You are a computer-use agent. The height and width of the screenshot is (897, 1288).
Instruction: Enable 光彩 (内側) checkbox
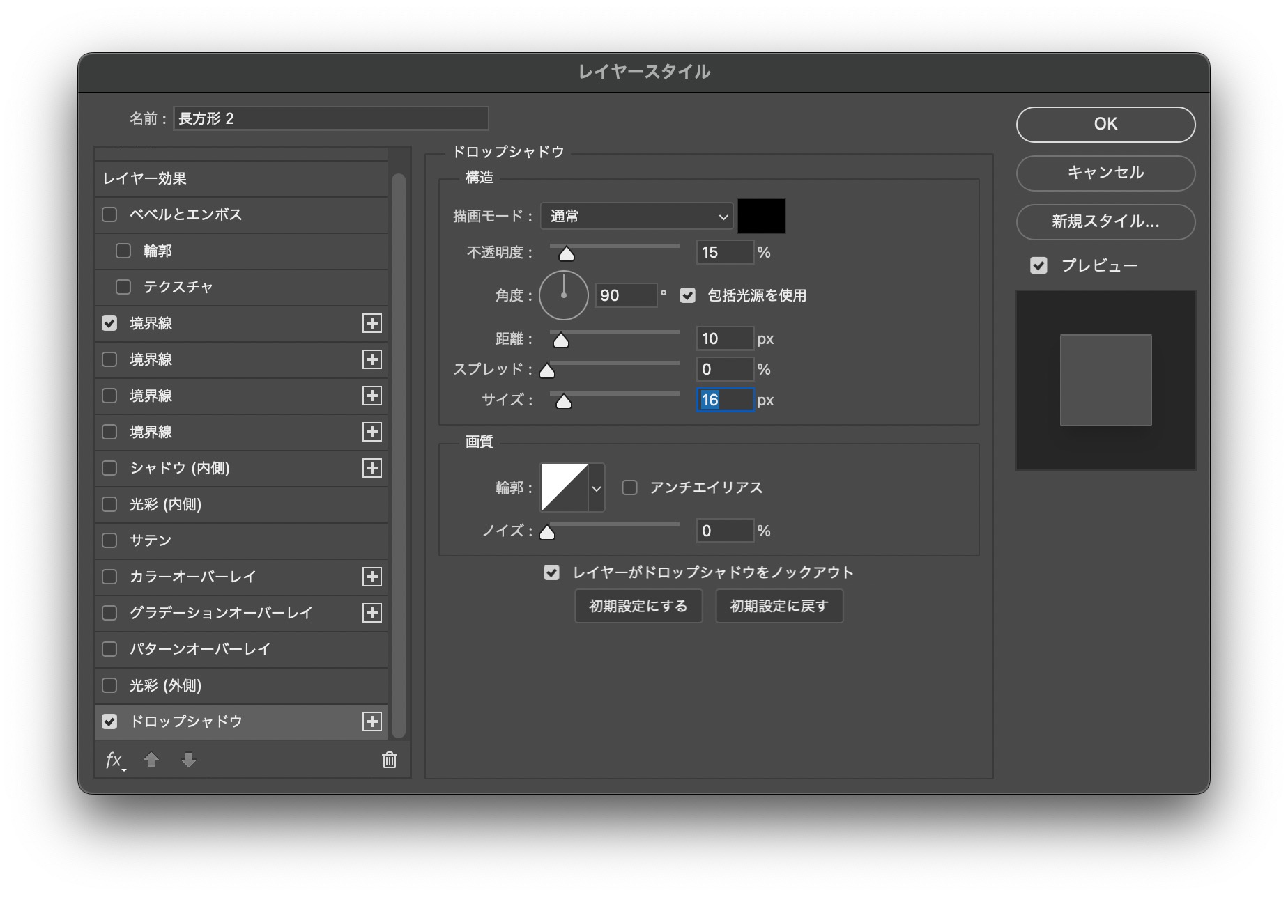[109, 504]
